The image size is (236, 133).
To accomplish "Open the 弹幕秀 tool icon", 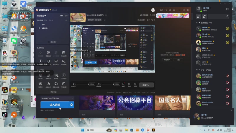I will pyautogui.click(x=40, y=84).
